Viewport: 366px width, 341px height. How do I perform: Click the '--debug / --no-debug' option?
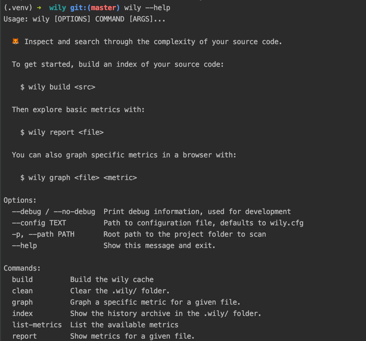click(54, 212)
